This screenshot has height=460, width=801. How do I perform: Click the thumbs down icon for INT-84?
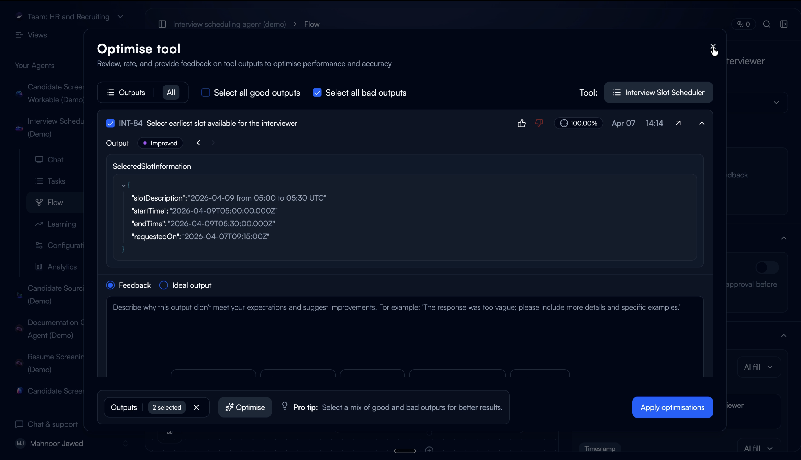pos(539,123)
